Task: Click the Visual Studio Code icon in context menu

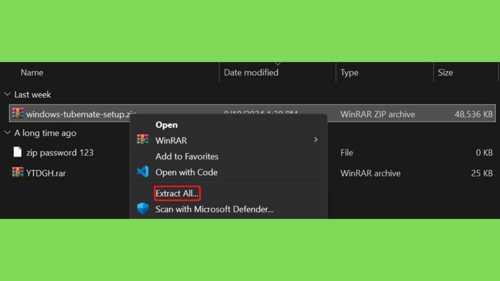Action: pyautogui.click(x=143, y=172)
